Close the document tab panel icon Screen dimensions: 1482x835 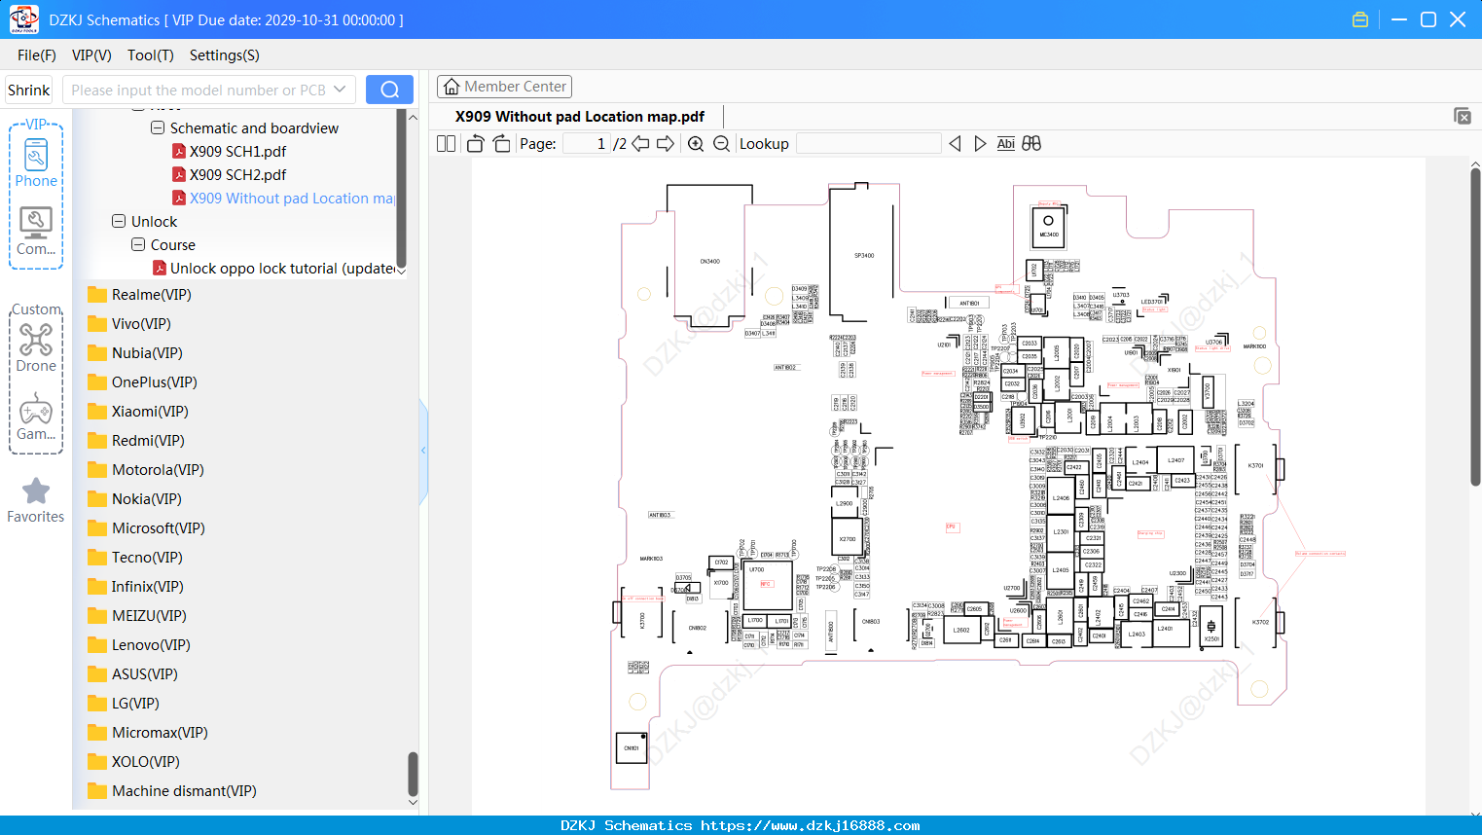click(1463, 116)
